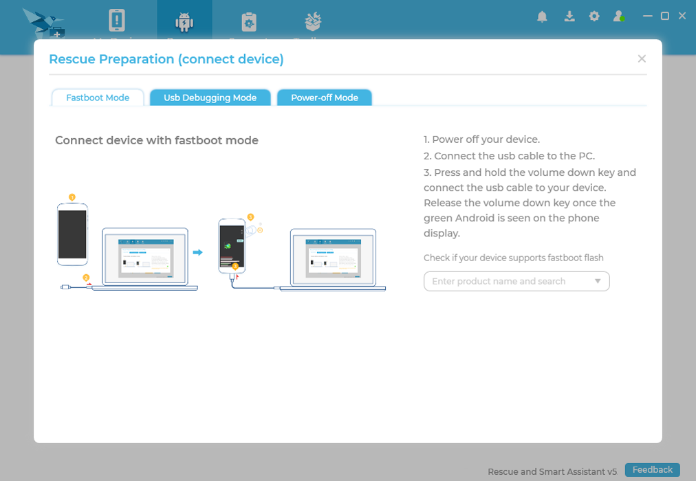Click the 'Enter product name and search' field

tap(502, 281)
